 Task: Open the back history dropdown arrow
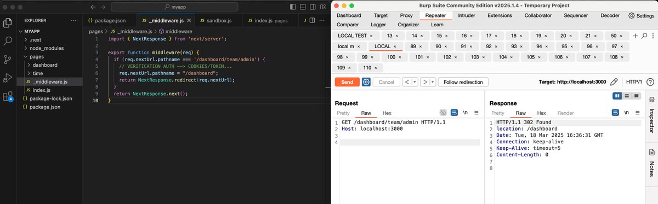point(414,82)
